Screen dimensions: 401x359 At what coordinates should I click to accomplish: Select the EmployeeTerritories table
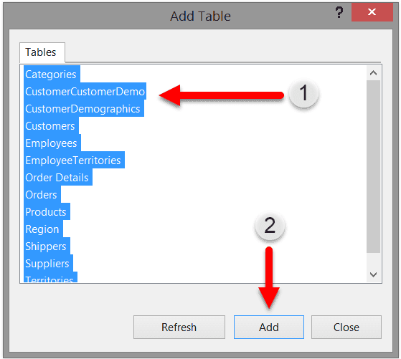74,160
